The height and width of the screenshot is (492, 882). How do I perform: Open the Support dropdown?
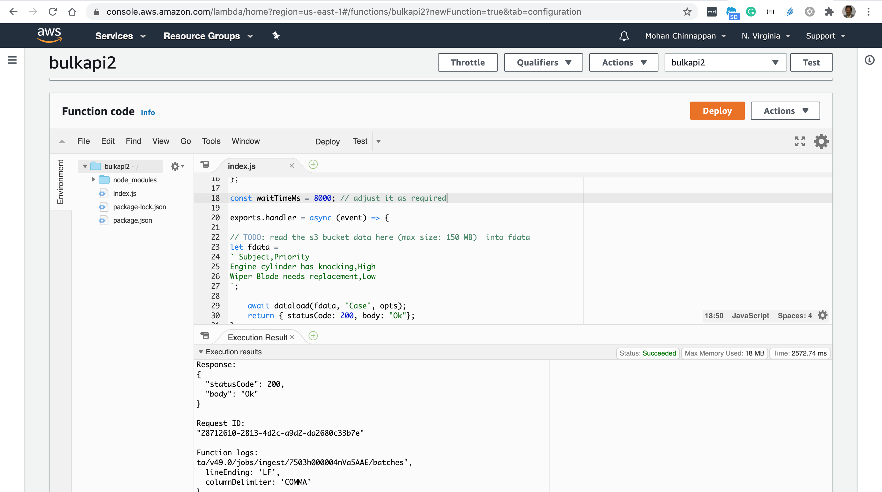826,36
